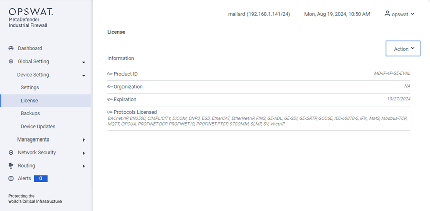The width and height of the screenshot is (430, 211).
Task: Click the Dashboard gauge icon
Action: (x=11, y=48)
